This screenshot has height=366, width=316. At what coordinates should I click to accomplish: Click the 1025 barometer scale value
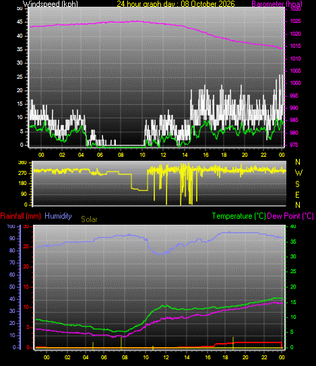click(295, 22)
